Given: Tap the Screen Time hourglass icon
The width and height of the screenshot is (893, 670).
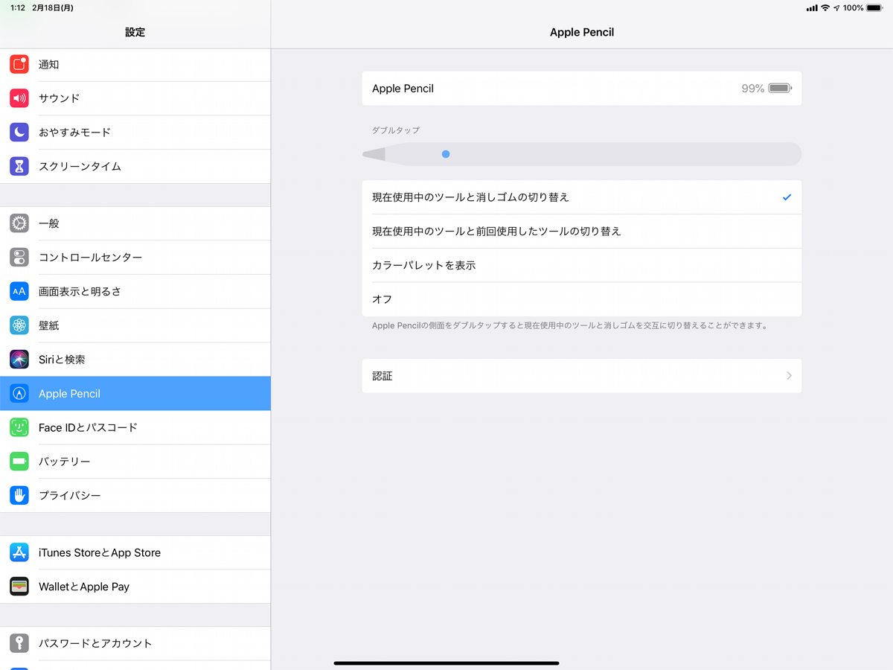Looking at the screenshot, I should (x=19, y=166).
